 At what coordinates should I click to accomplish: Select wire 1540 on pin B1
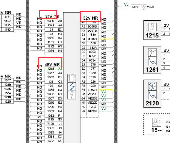92,35
